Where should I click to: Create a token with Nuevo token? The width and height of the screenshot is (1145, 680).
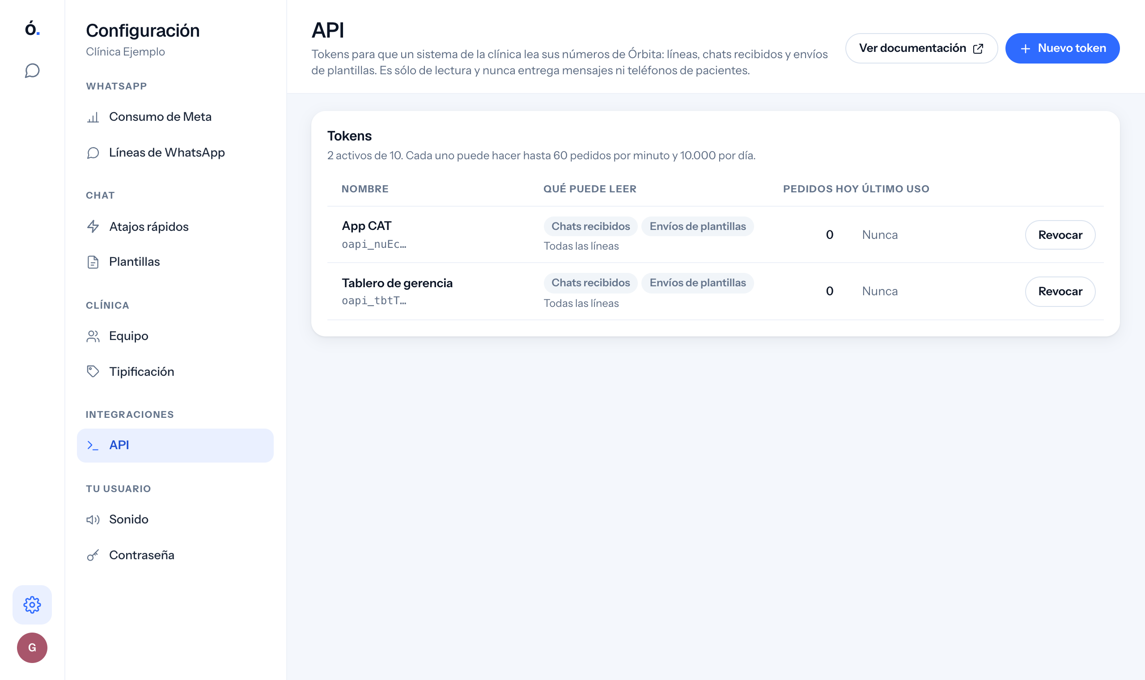[1062, 48]
